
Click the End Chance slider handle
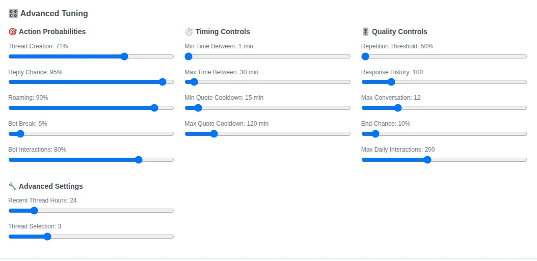pyautogui.click(x=375, y=134)
